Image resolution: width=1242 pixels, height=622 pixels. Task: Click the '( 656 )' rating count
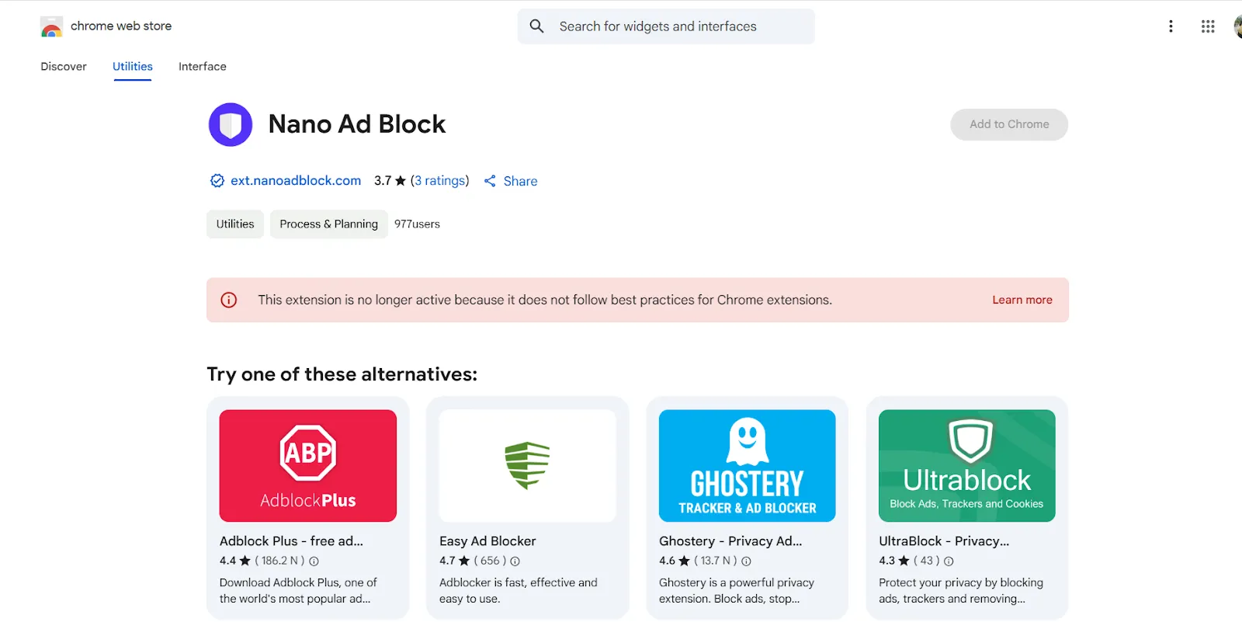490,561
